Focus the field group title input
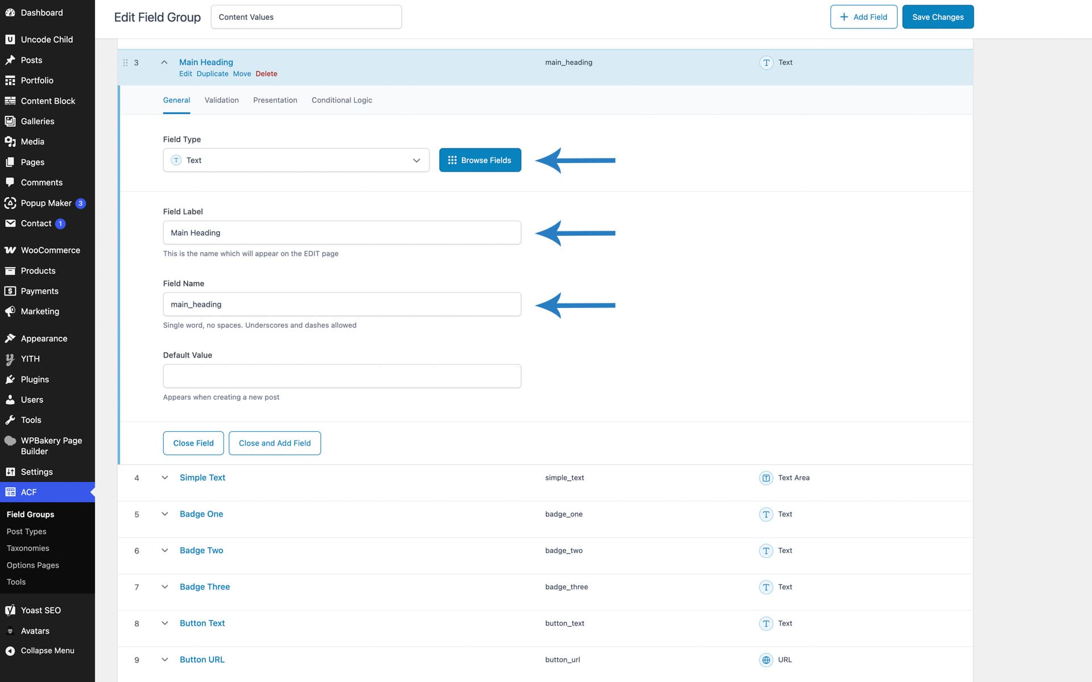The height and width of the screenshot is (682, 1092). click(306, 17)
